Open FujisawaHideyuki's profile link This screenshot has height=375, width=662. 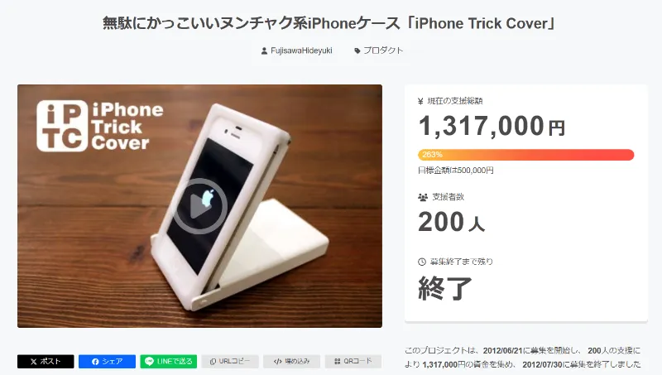(x=301, y=50)
